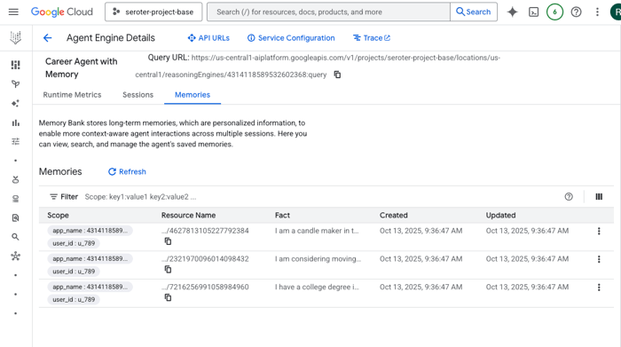Click app_name chip in candle maker row
The width and height of the screenshot is (621, 347).
tap(90, 231)
